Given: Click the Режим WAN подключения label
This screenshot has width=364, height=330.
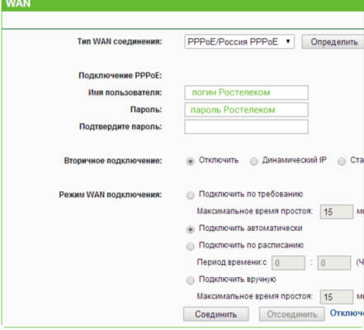Looking at the screenshot, I should click(111, 195).
